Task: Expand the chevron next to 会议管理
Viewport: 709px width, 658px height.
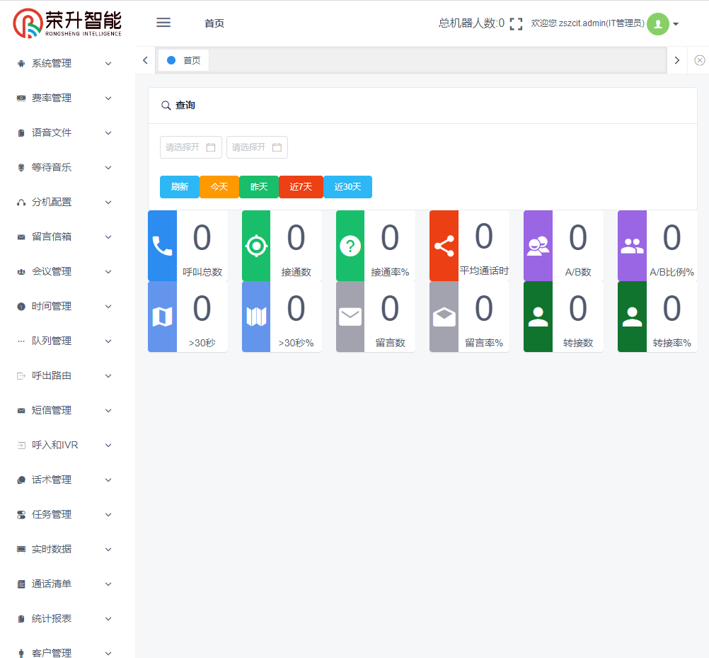Action: [108, 271]
